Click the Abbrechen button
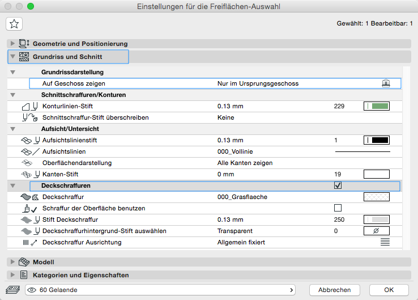 334,290
